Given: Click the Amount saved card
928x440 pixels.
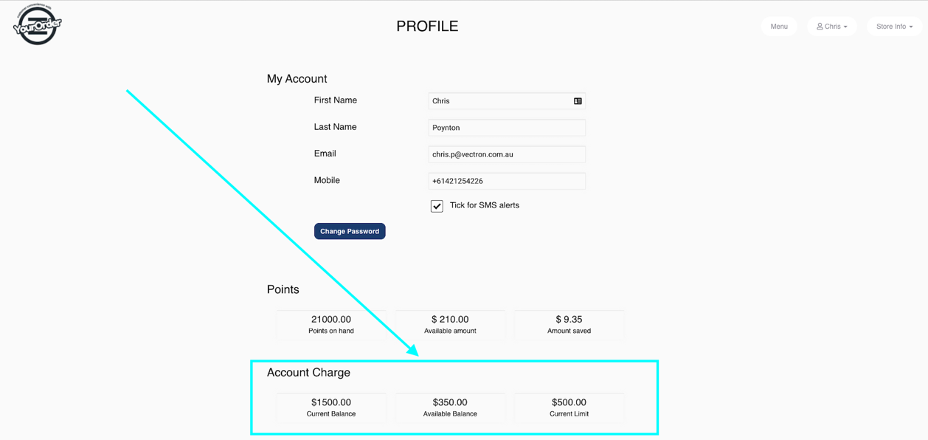Looking at the screenshot, I should pos(569,325).
